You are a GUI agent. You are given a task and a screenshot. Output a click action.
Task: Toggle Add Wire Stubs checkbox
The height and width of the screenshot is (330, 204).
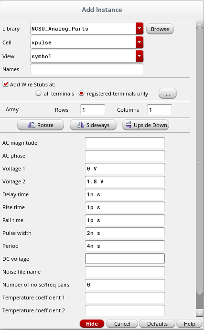pyautogui.click(x=5, y=84)
